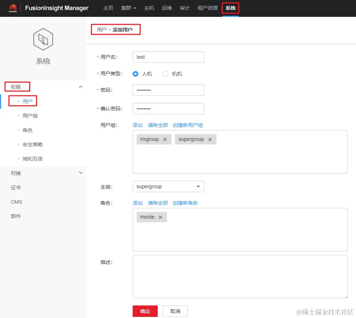Open 证书 in the sidebar
356x318 pixels.
16,188
